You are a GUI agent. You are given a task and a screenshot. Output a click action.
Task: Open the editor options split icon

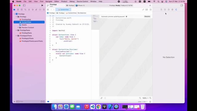click(x=147, y=10)
